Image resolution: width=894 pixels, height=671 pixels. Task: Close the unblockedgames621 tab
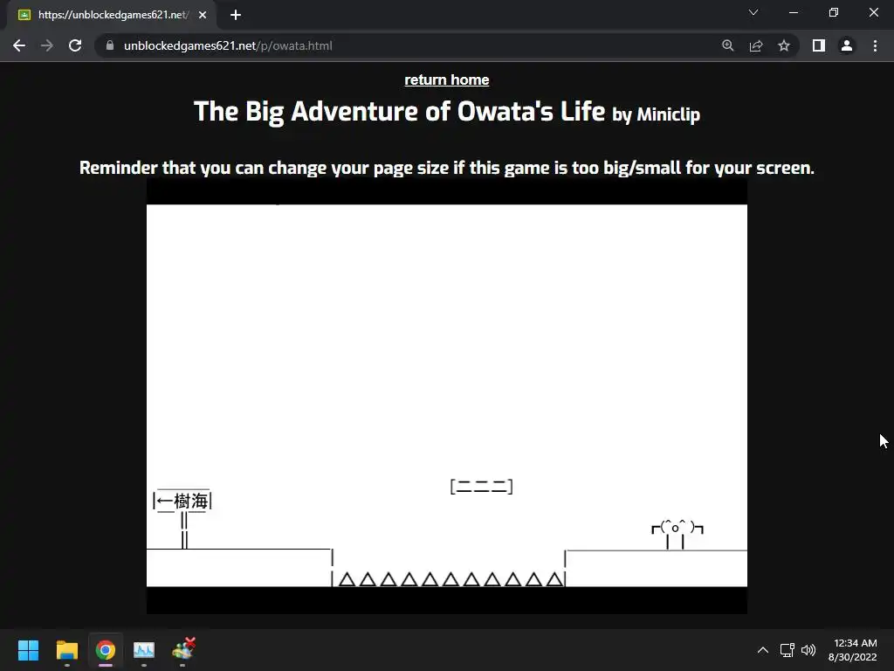pyautogui.click(x=203, y=15)
